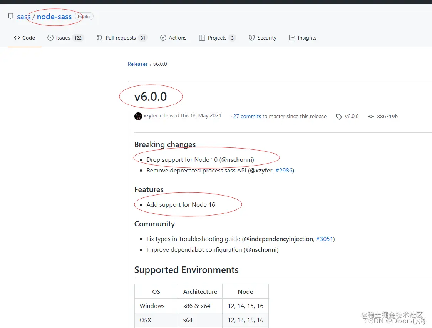Open the Pull requests tab
432x328 pixels.
point(122,38)
